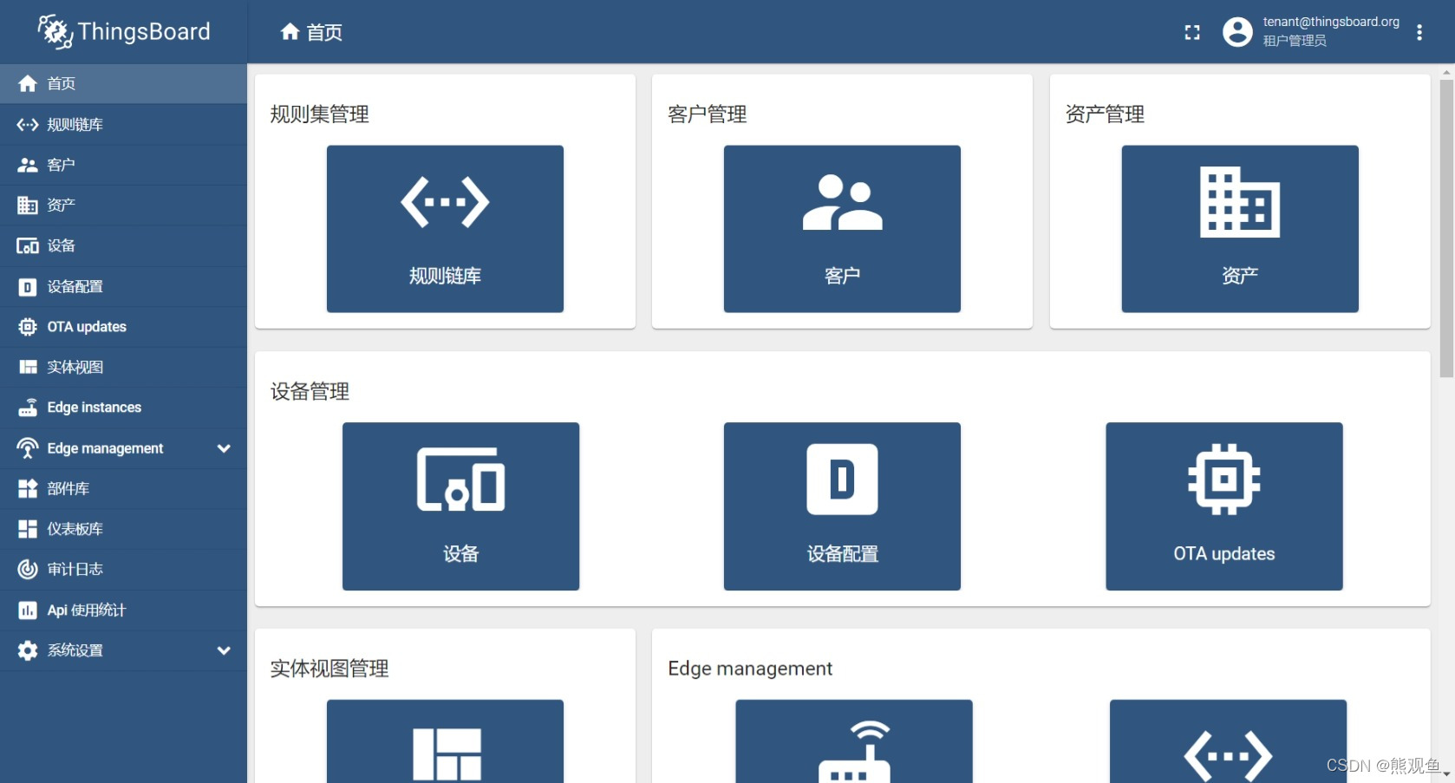1455x783 pixels.
Task: Click the 部件库 icon in the sidebar
Action: coord(27,488)
